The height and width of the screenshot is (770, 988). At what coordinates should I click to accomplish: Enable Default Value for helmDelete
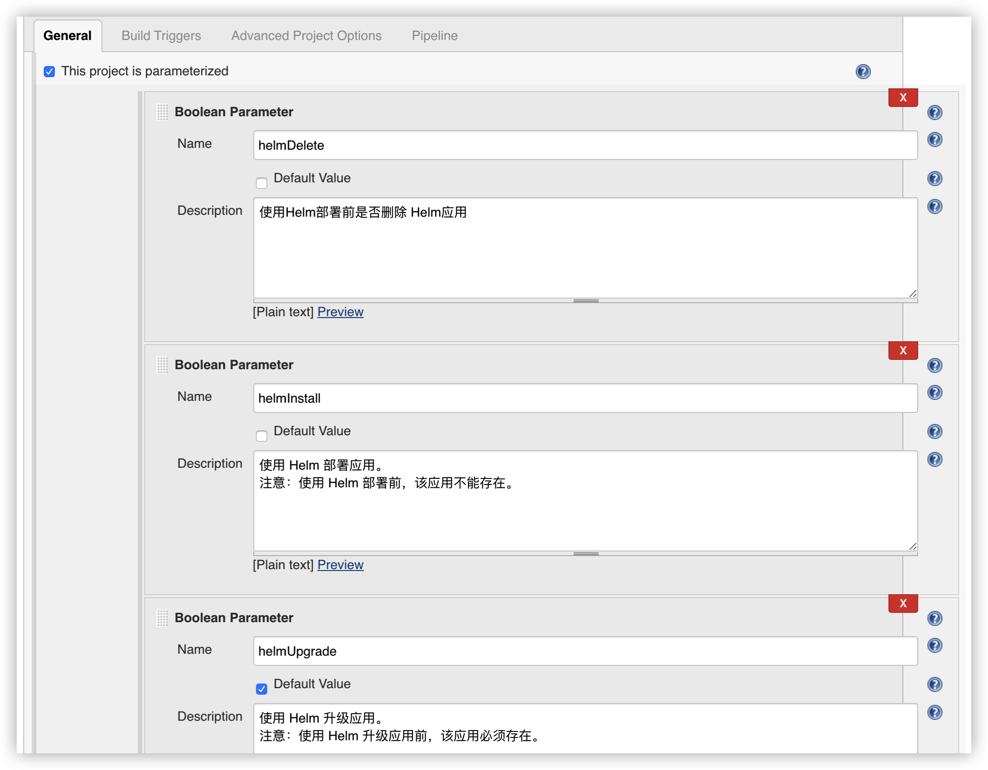(262, 183)
